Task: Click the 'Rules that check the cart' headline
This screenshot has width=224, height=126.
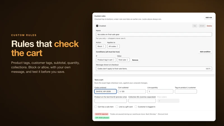Action: point(45,48)
